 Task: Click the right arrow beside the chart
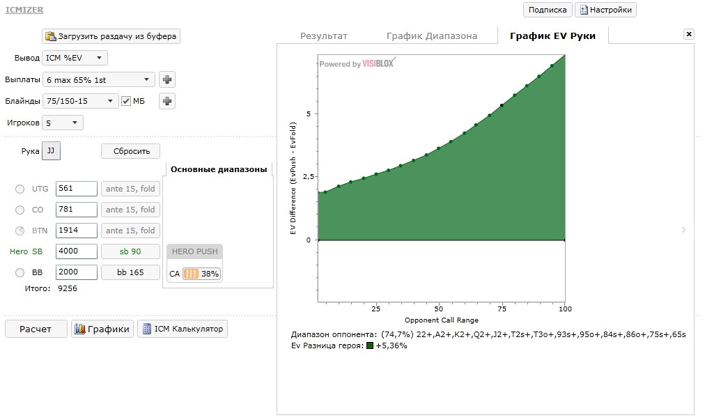tap(684, 230)
